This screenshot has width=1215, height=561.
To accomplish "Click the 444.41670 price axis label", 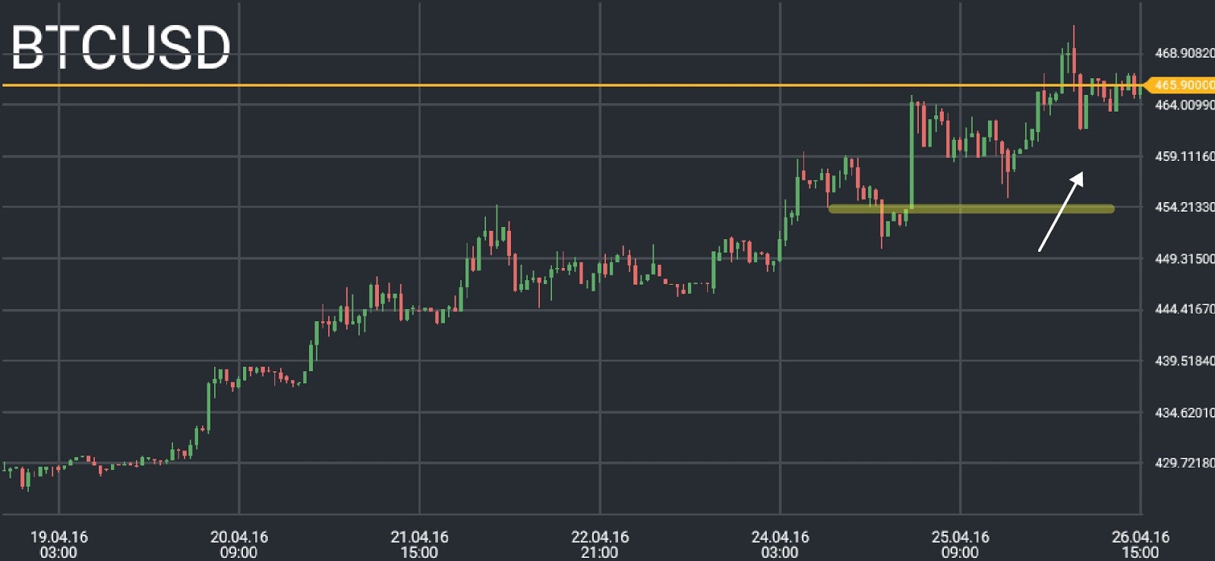I will click(1185, 309).
